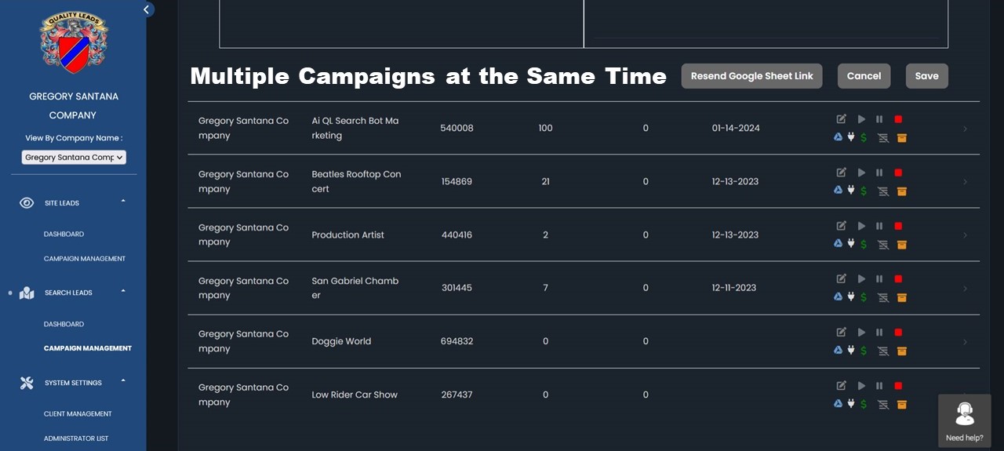This screenshot has height=451, width=1004.
Task: Click the Resend Google Sheet Link button
Action: point(751,76)
